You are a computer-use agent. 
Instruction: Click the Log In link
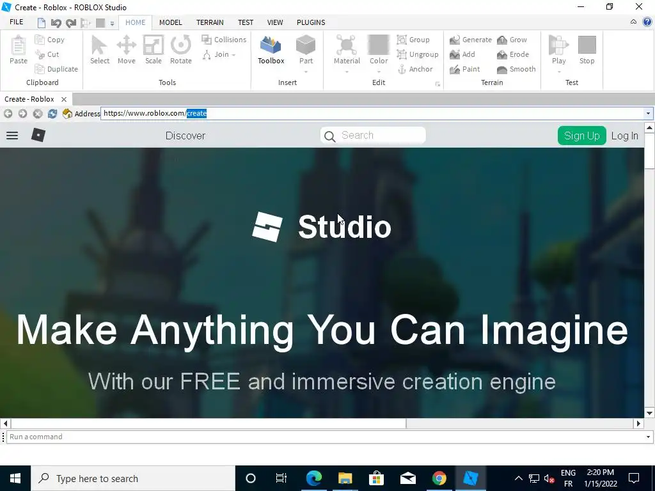click(x=624, y=136)
